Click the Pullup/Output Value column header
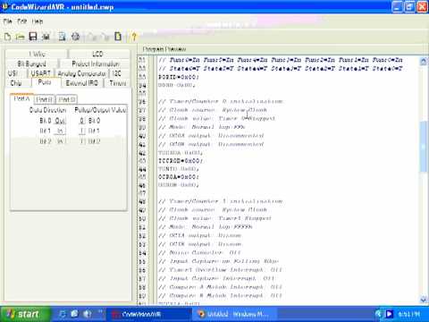This screenshot has height=322, width=429. [x=101, y=110]
